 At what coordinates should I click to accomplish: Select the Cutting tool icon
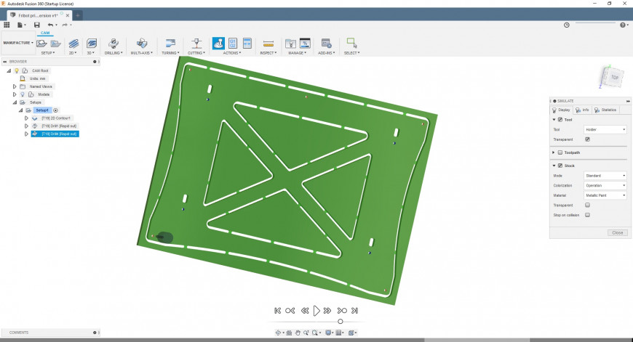196,43
